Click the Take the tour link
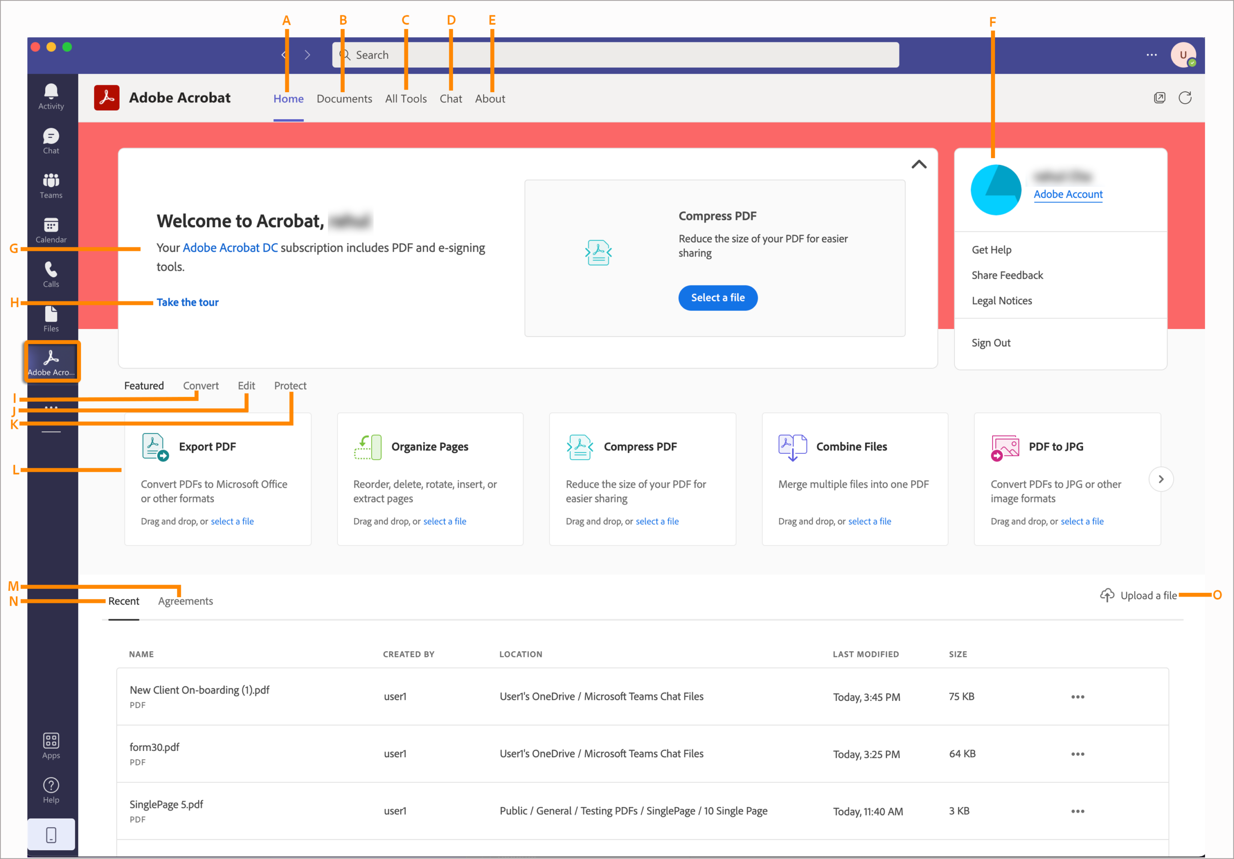Viewport: 1234px width, 859px height. [188, 302]
